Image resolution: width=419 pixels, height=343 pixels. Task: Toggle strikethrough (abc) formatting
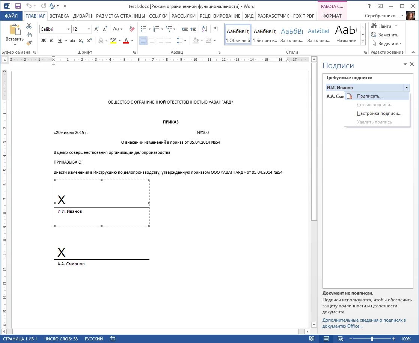[x=73, y=41]
